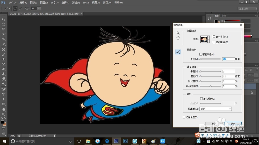
Task: Toggle 净化颜色 (D) checkbox
Action: (x=201, y=99)
